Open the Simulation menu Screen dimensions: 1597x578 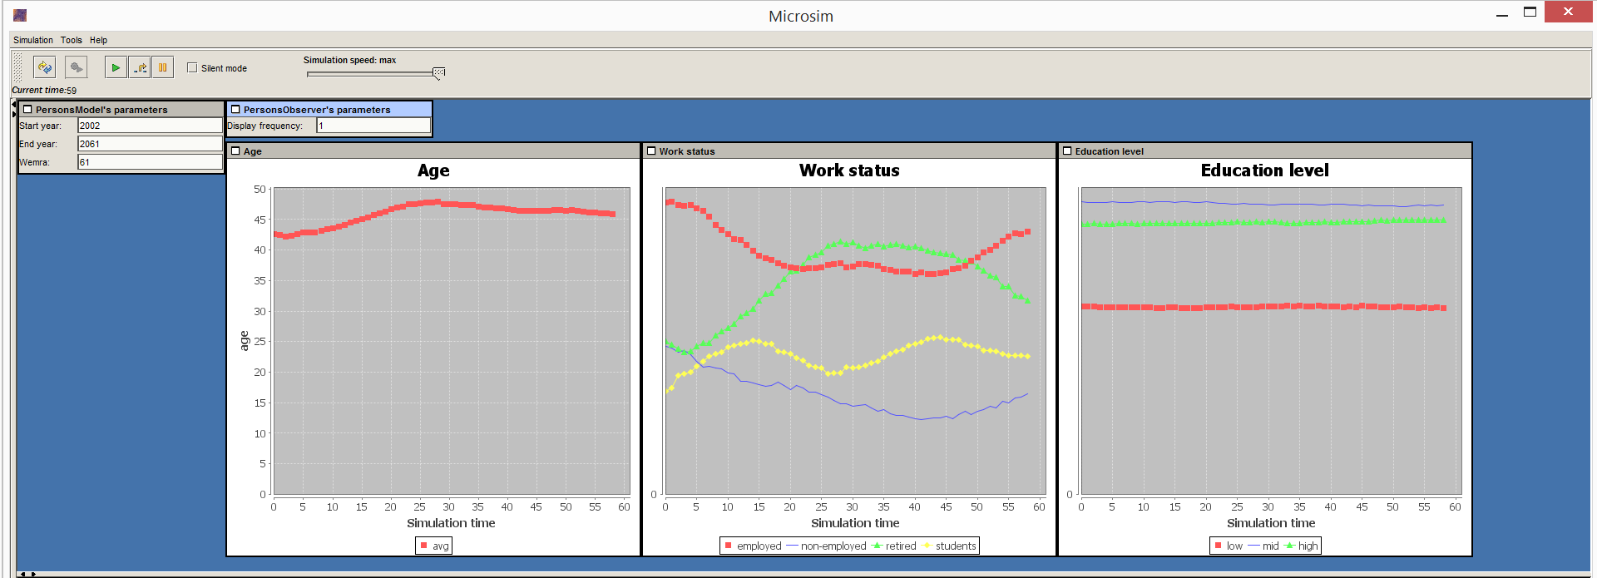pos(33,40)
